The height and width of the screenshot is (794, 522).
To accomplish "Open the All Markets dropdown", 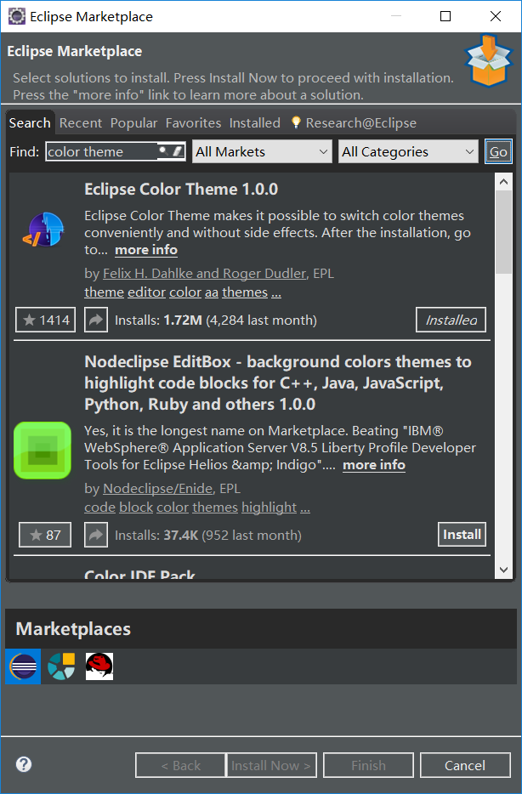I will pyautogui.click(x=262, y=151).
